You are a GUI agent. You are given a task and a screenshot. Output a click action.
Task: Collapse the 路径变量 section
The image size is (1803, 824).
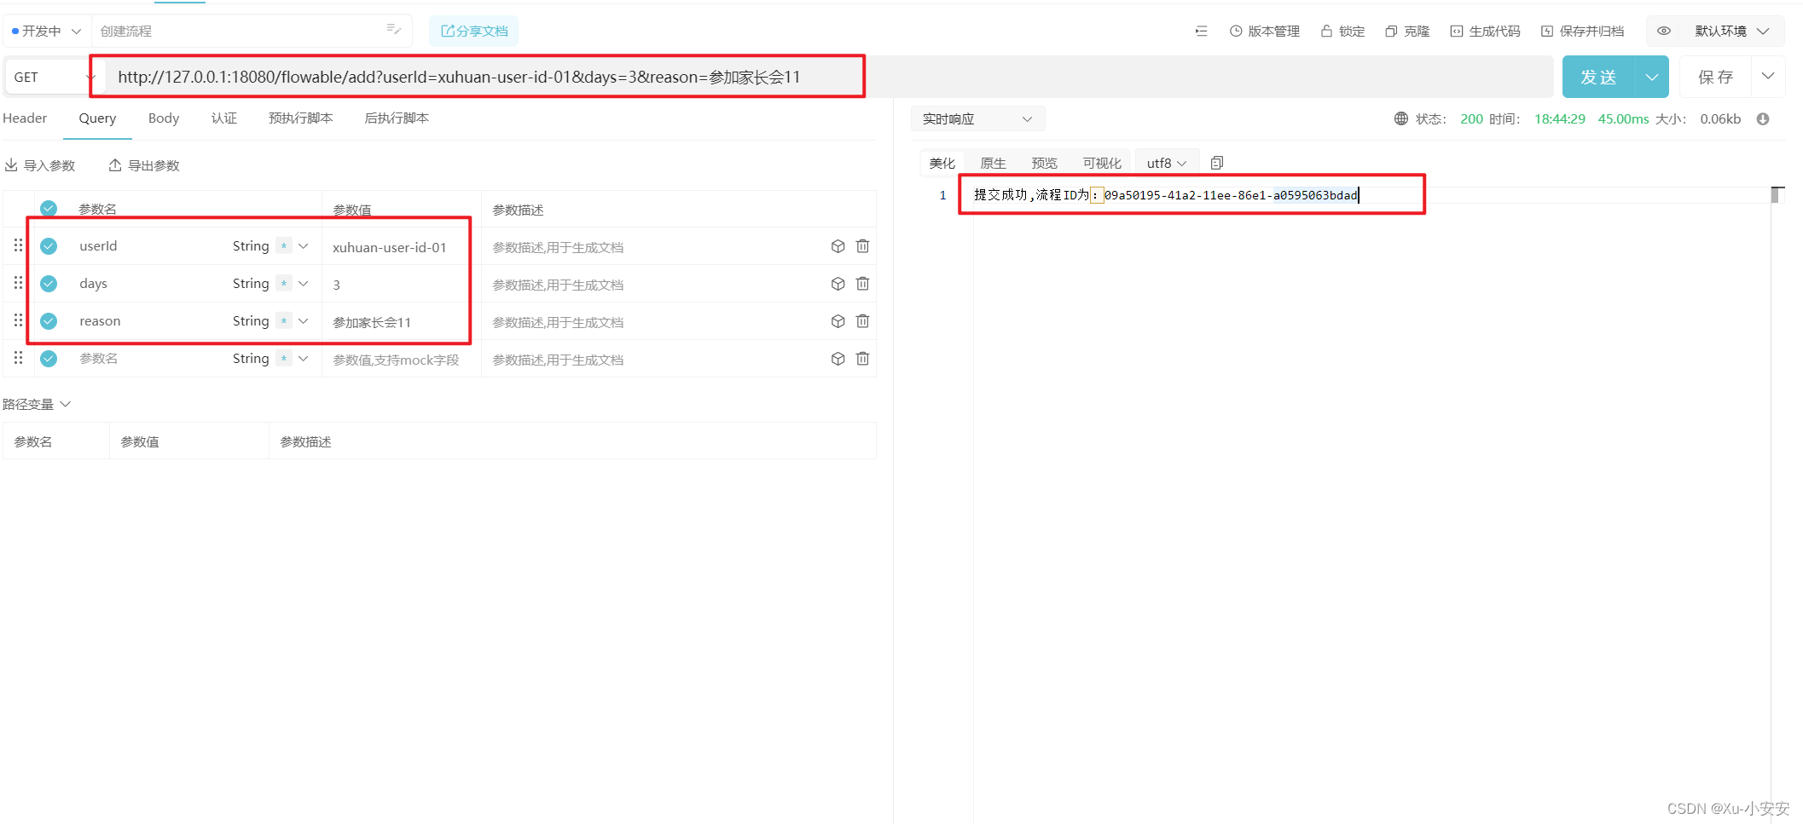pos(37,404)
